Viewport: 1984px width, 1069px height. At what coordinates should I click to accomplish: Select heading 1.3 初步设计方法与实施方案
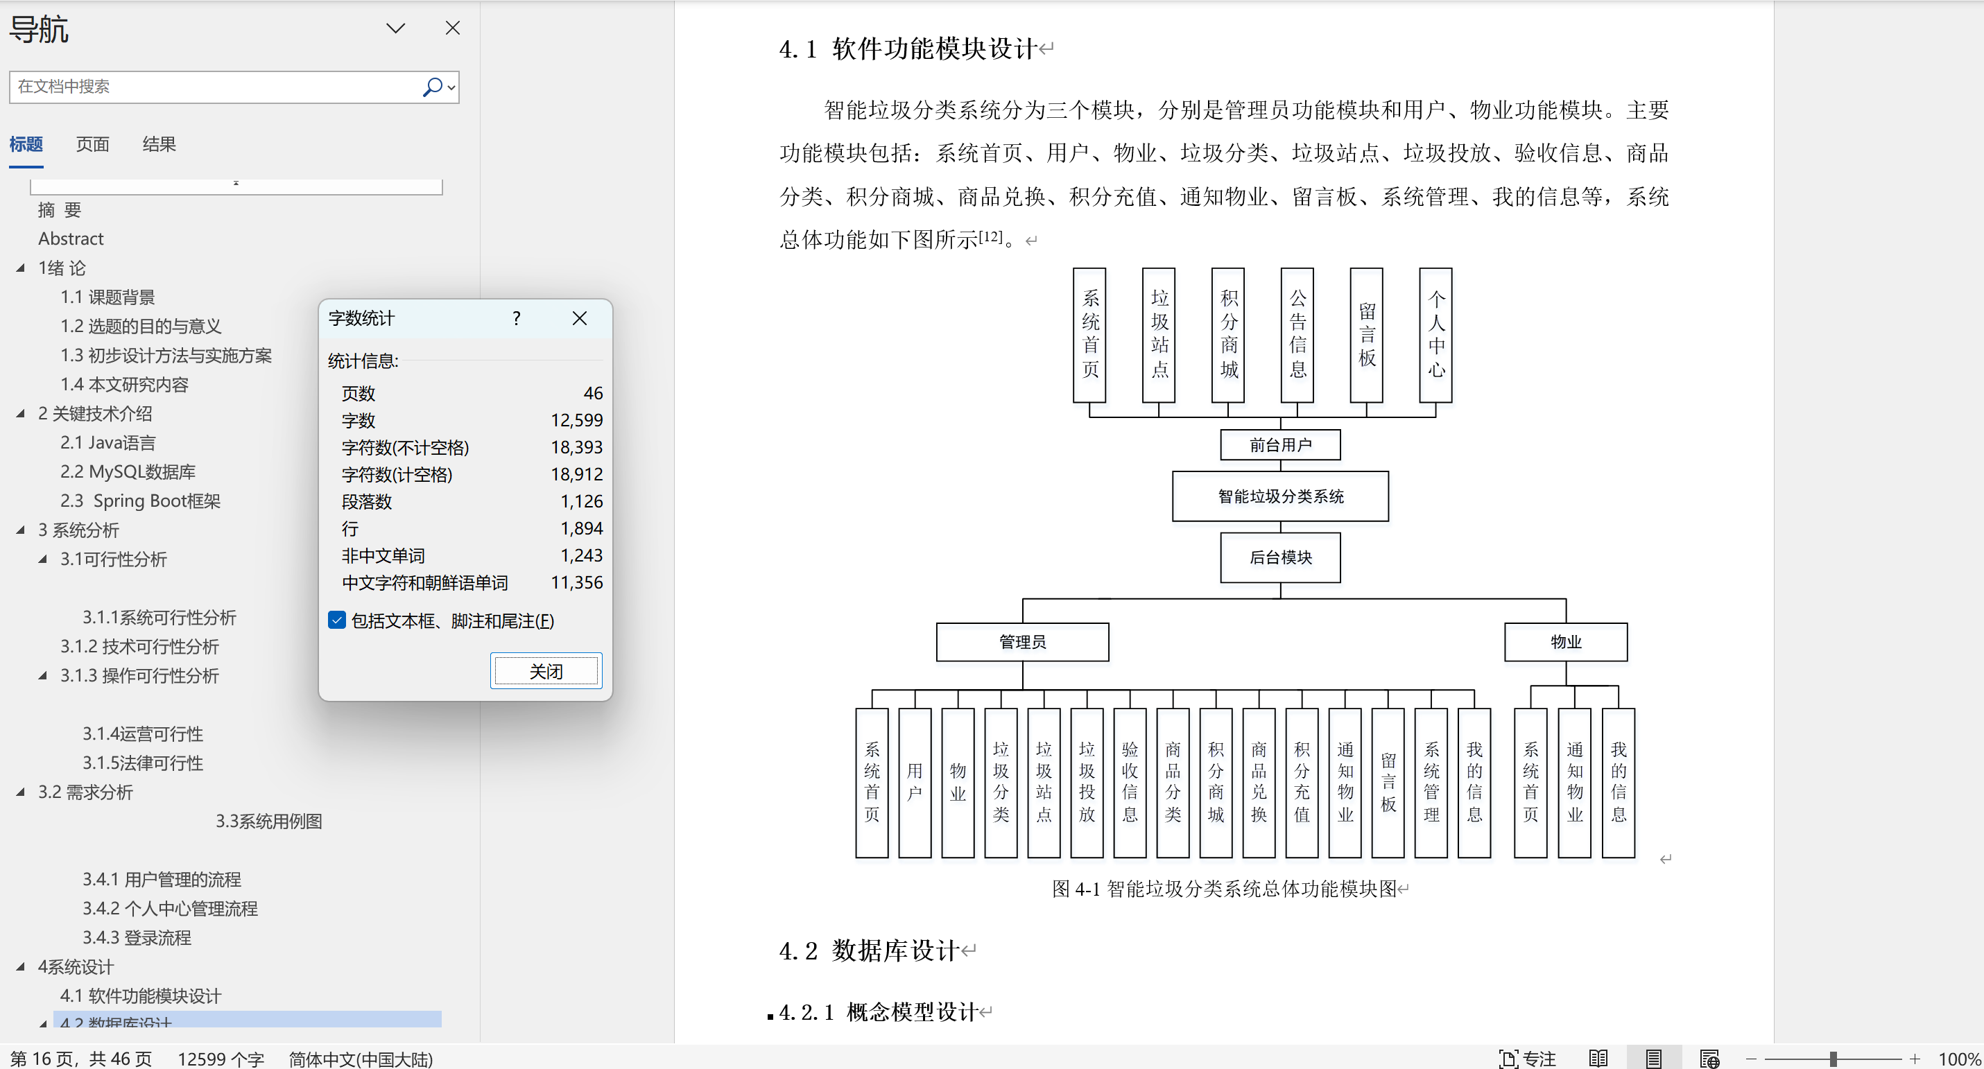(166, 356)
